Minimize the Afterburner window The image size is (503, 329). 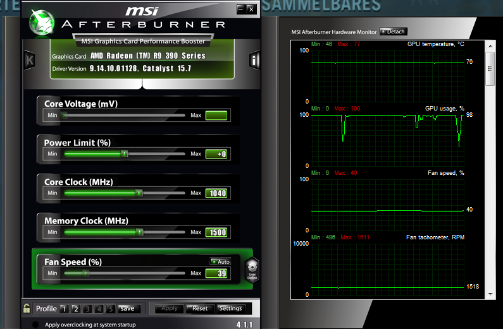(241, 9)
